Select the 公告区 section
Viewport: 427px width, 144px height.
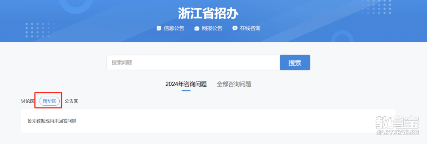(x=71, y=101)
